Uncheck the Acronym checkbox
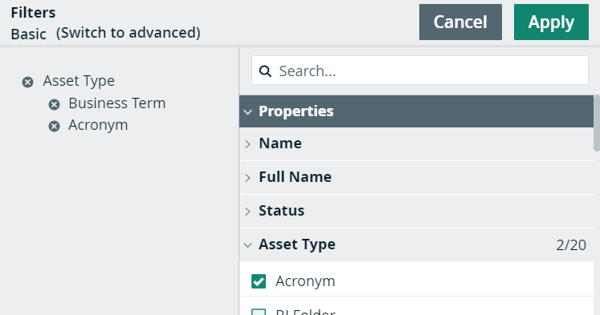 259,281
